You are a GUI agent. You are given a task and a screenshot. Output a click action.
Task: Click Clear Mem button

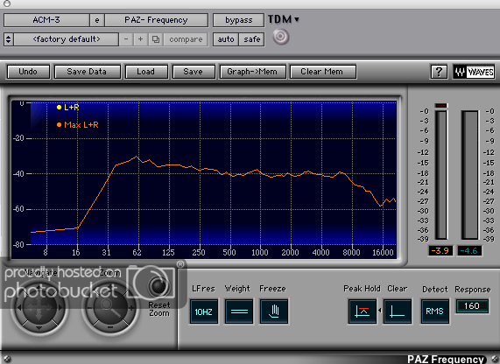pyautogui.click(x=322, y=72)
